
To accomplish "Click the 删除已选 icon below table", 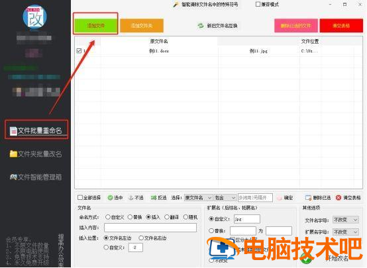I will click(x=308, y=198).
